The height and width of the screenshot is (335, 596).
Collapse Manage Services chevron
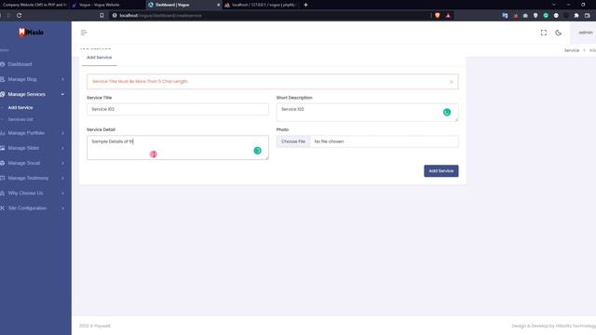62,94
